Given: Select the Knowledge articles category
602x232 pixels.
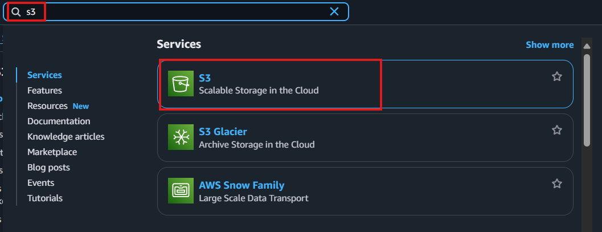Looking at the screenshot, I should point(65,137).
